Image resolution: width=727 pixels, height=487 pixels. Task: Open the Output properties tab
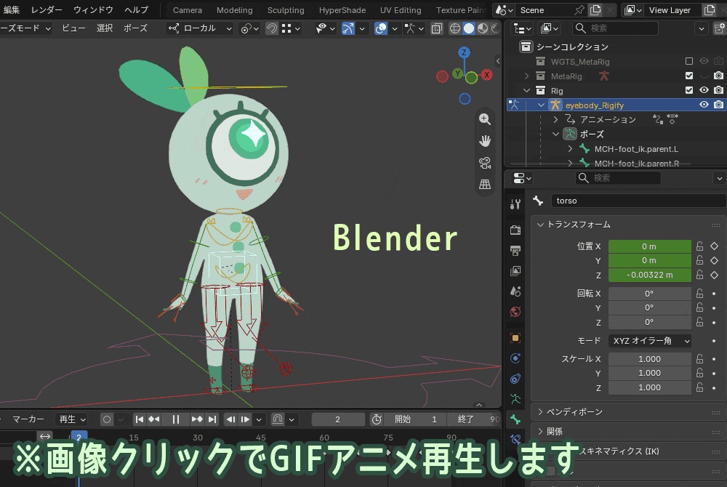click(x=515, y=251)
